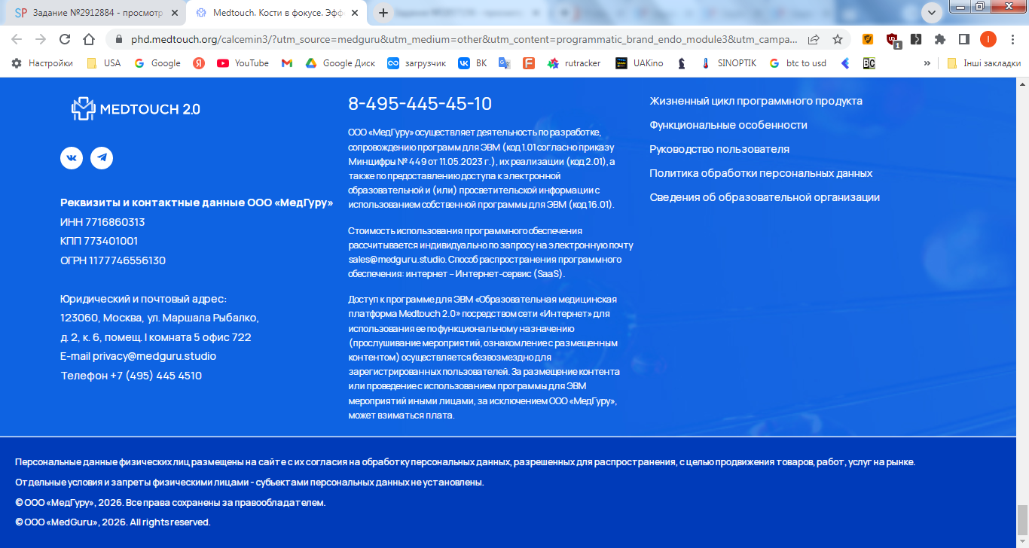The width and height of the screenshot is (1029, 548).
Task: Open the SINOPTIK bookmark
Action: point(728,63)
